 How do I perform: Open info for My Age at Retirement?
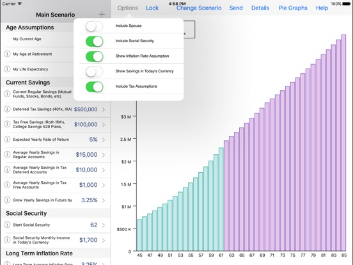pos(7,54)
